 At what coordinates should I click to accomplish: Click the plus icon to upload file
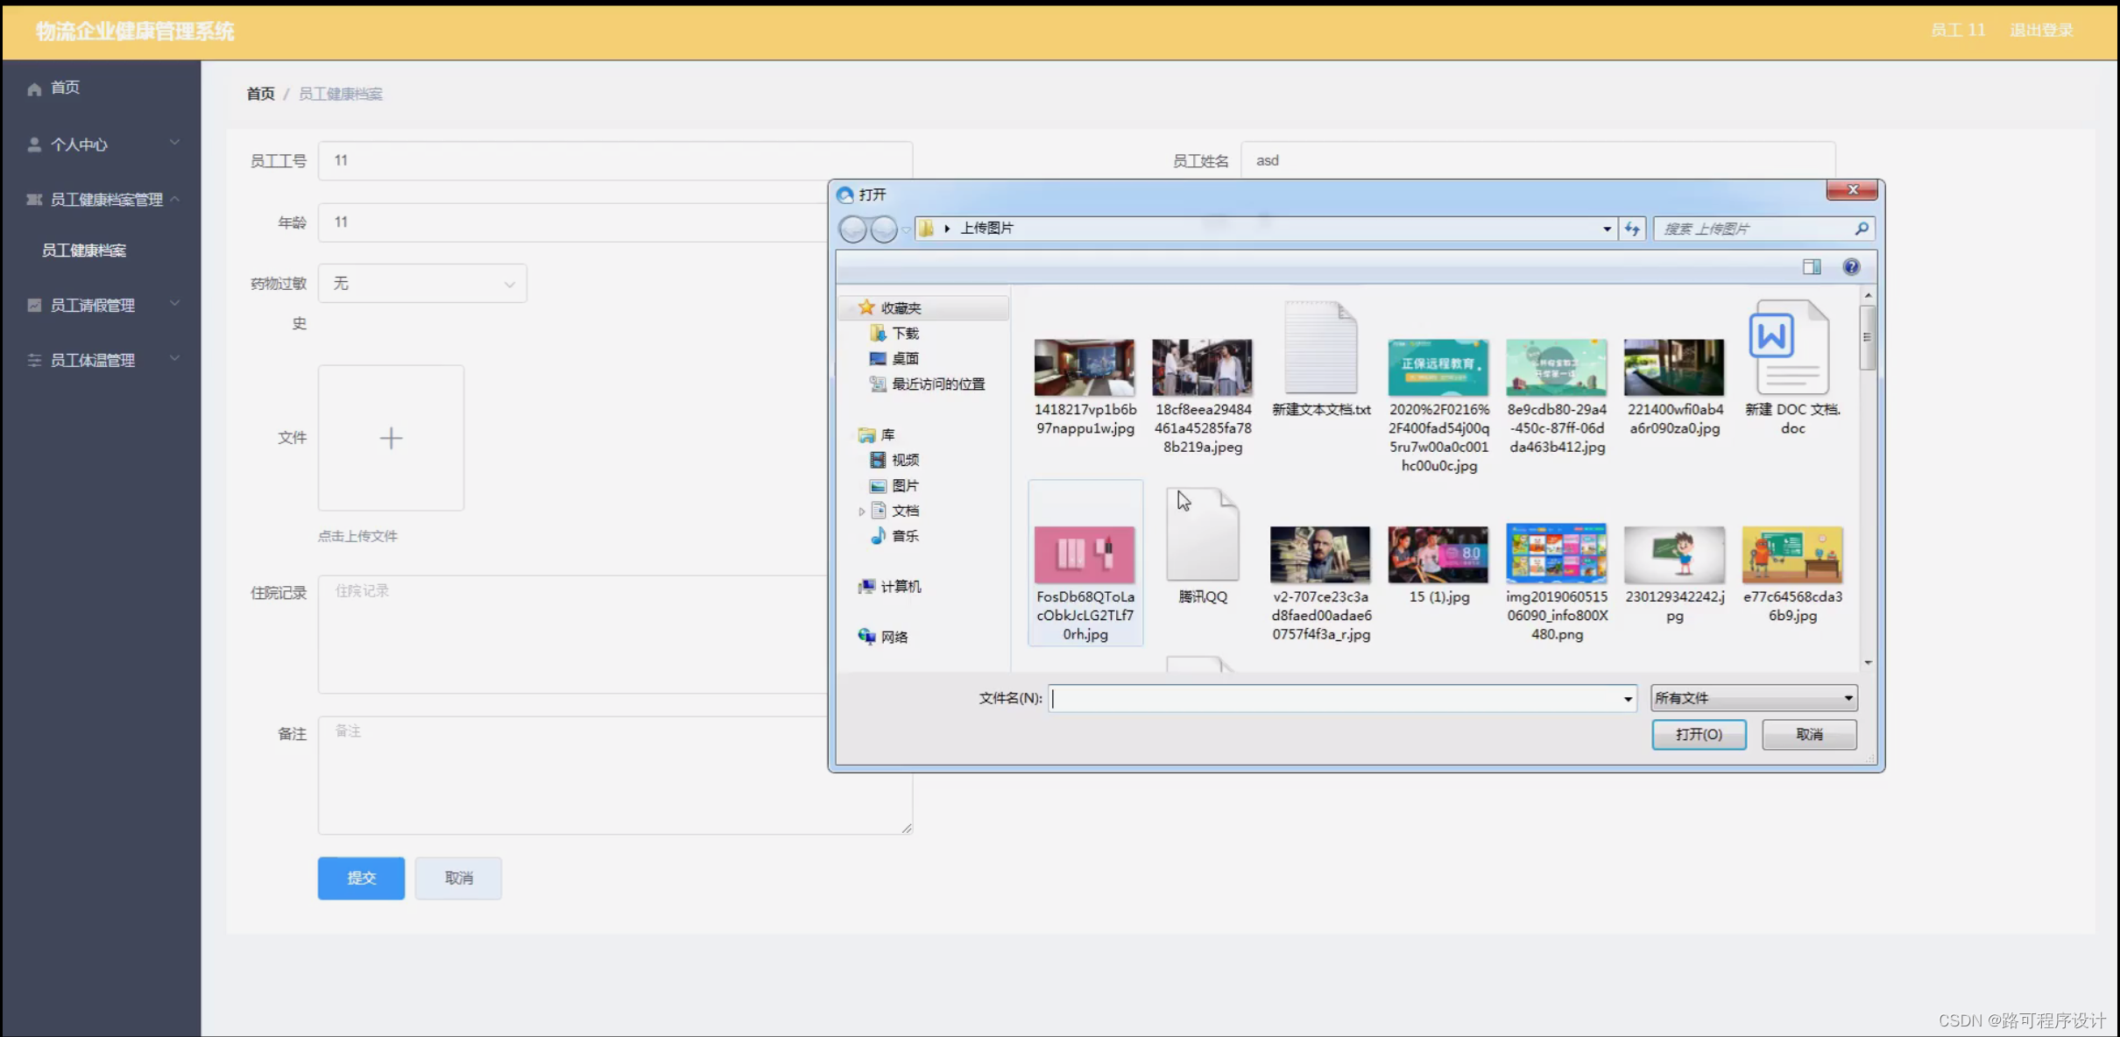coord(391,438)
